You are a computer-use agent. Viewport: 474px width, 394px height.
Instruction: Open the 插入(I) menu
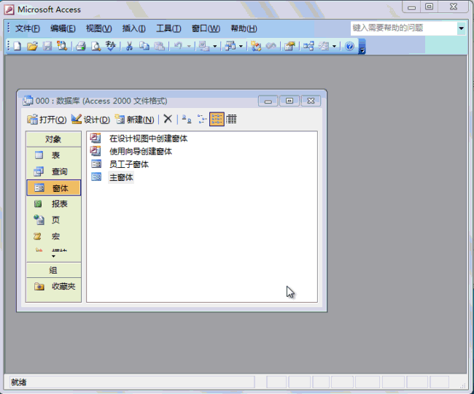(133, 28)
